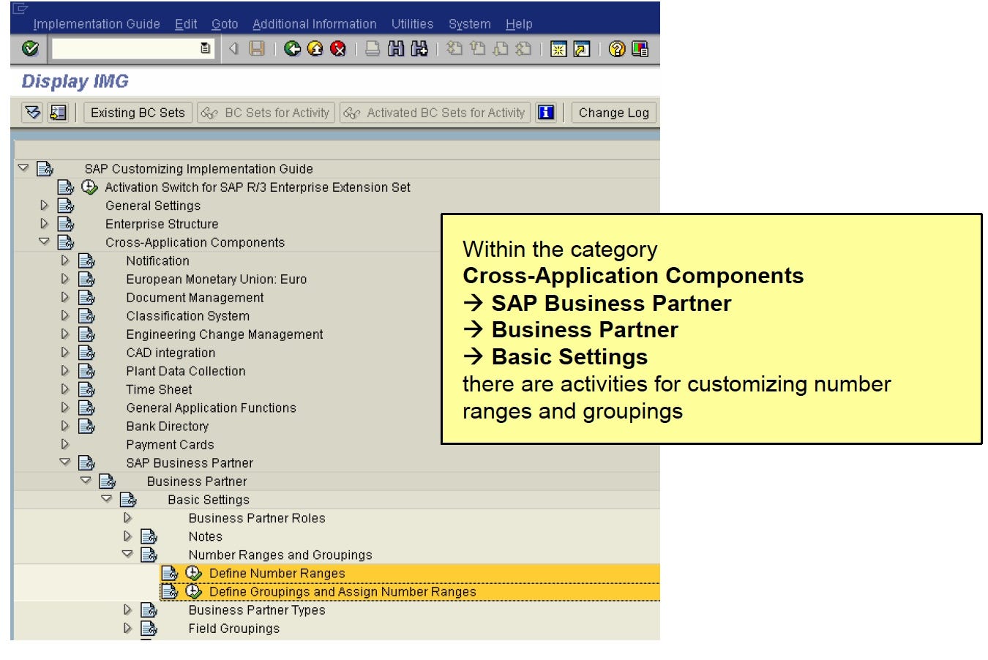Run the Define Groupings and Assign Number Ranges execute icon
The width and height of the screenshot is (988, 660).
click(x=194, y=591)
